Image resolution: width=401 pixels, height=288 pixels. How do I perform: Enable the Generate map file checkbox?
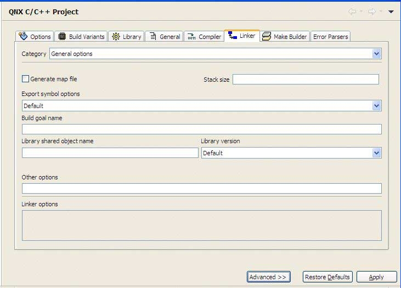[x=25, y=79]
